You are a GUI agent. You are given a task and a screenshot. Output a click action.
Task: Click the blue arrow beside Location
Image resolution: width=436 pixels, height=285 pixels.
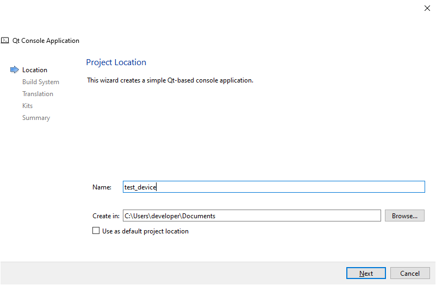[15, 69]
